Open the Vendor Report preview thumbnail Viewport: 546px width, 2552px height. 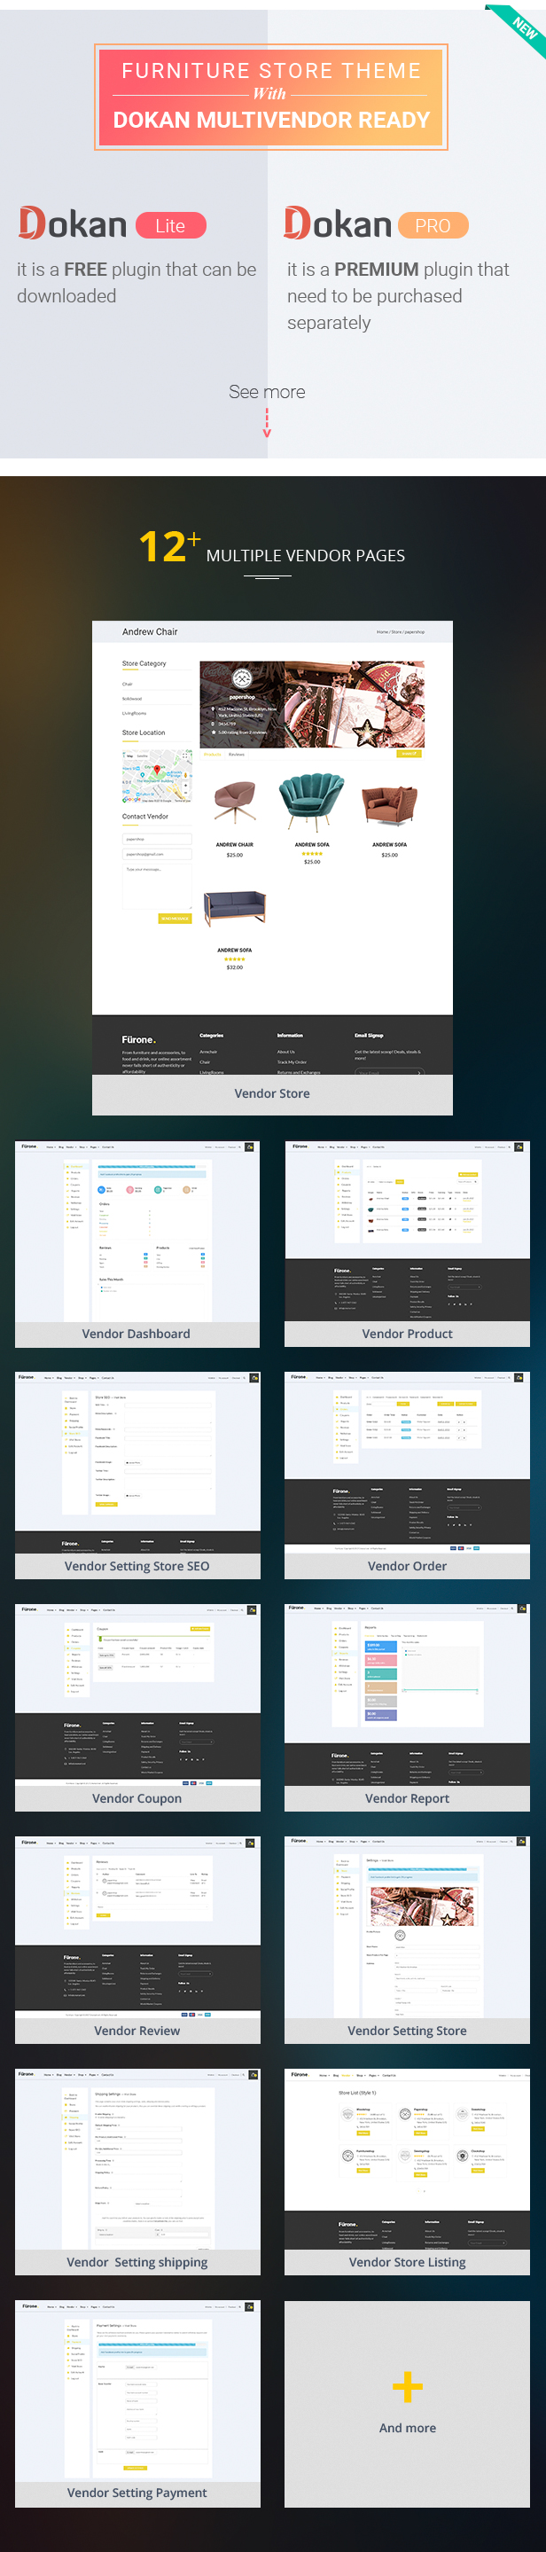(407, 1708)
